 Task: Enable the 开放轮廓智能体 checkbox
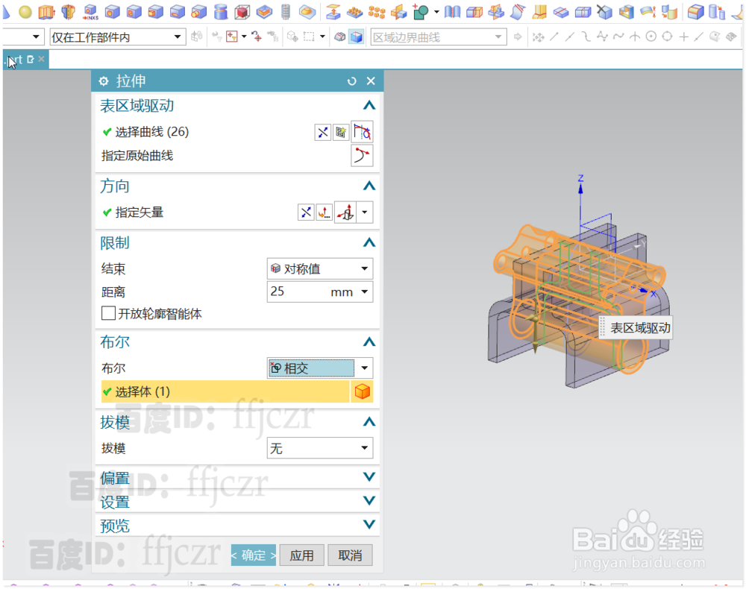click(x=108, y=313)
